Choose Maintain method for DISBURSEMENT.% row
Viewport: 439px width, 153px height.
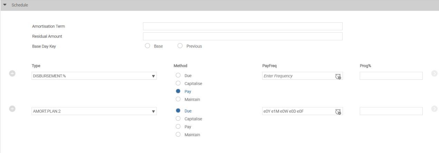click(178, 99)
